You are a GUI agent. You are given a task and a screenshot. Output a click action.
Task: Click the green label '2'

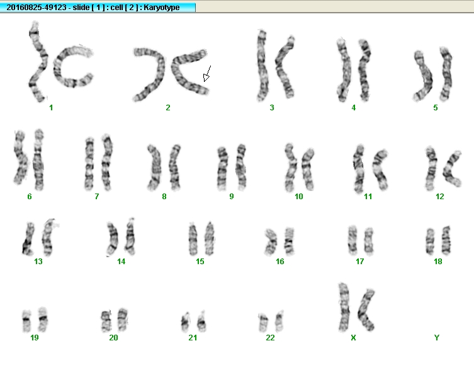click(x=168, y=107)
